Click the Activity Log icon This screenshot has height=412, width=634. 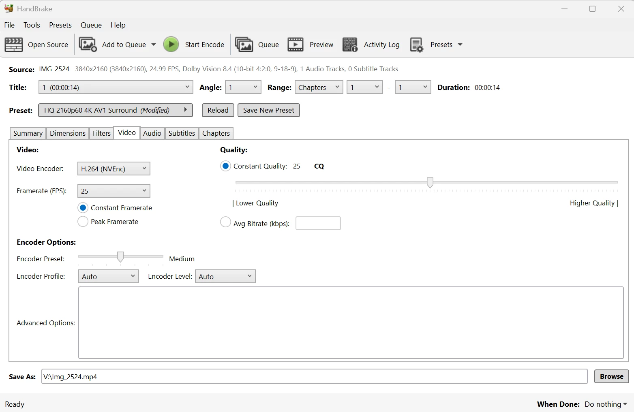tap(350, 45)
